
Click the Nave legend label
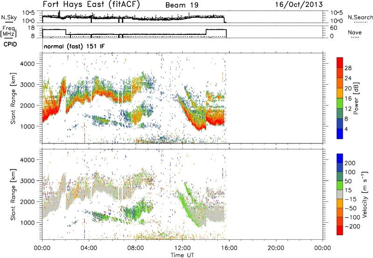355,32
